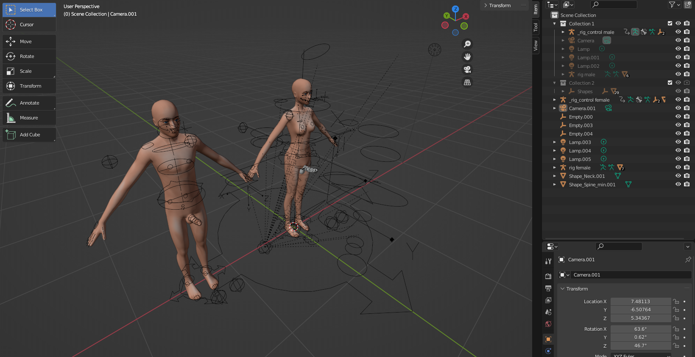Screen dimensions: 695x357
Task: Select Empty.003 in the outliner
Action: [x=581, y=125]
